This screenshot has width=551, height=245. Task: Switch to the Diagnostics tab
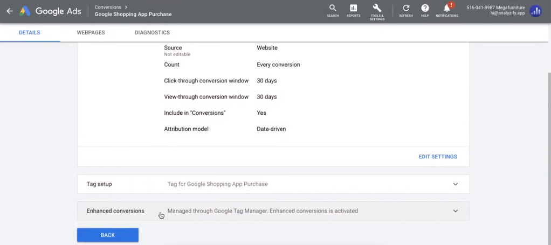152,33
